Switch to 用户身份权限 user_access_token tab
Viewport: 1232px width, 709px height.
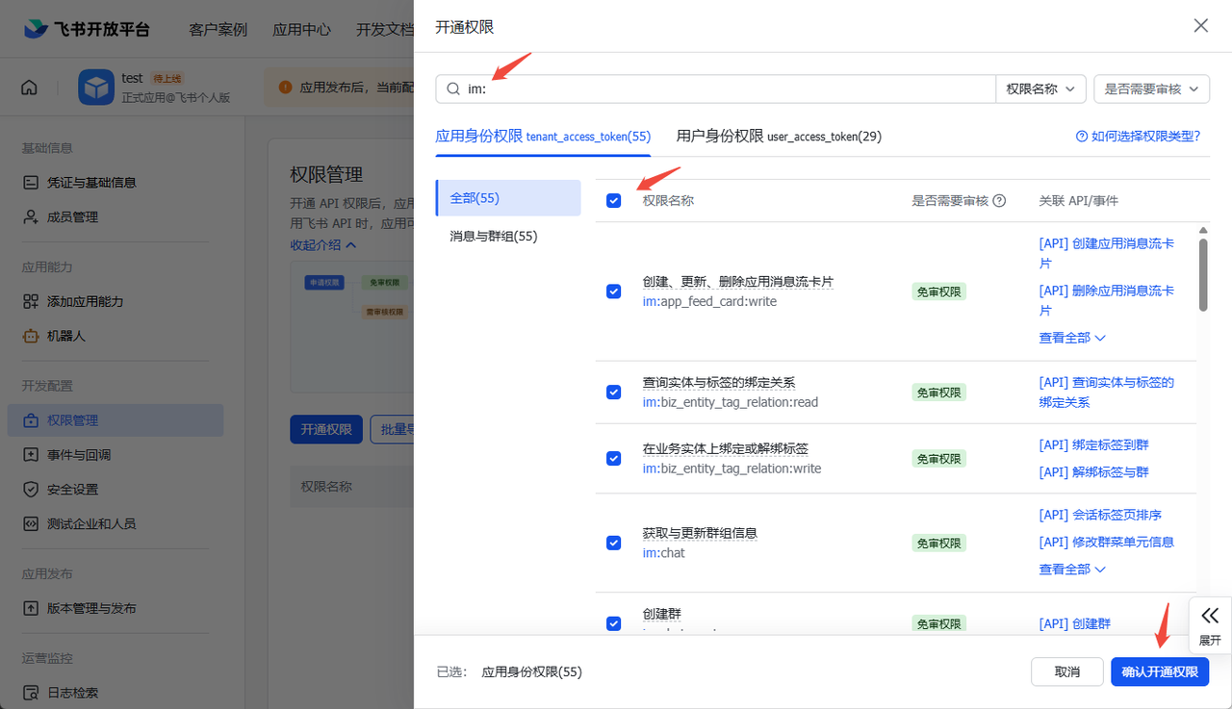(x=779, y=137)
